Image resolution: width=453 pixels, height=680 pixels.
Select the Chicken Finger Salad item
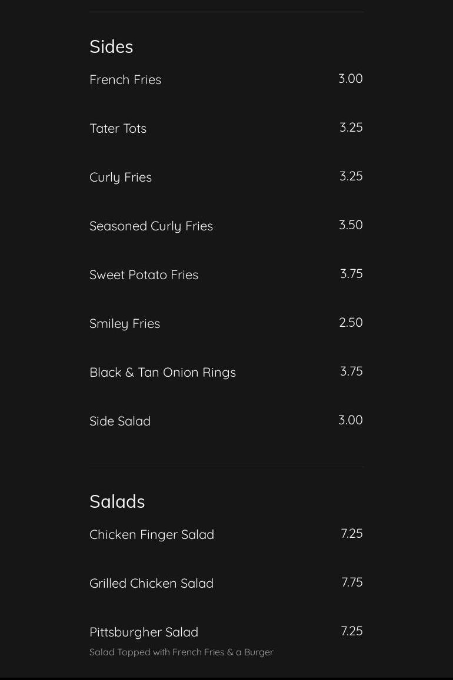[x=152, y=535]
